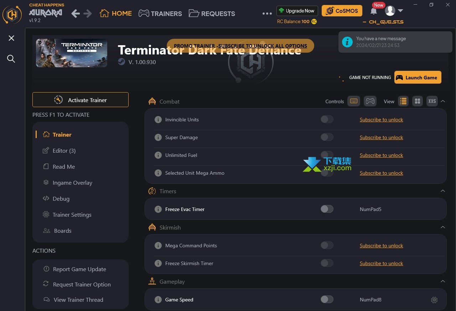Go back with the left arrow
The height and width of the screenshot is (311, 456).
(x=76, y=14)
